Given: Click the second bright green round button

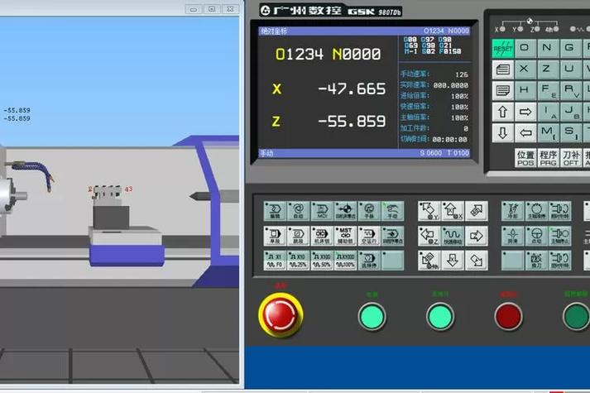Looking at the screenshot, I should point(440,317).
